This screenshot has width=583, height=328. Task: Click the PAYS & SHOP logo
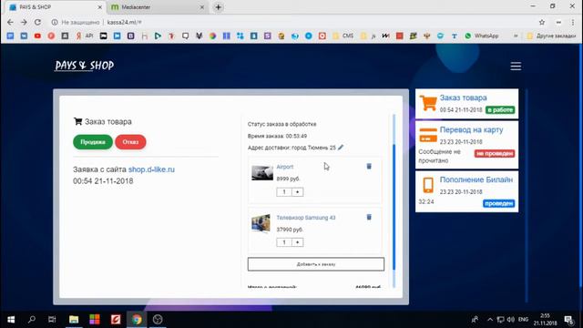[x=85, y=66]
